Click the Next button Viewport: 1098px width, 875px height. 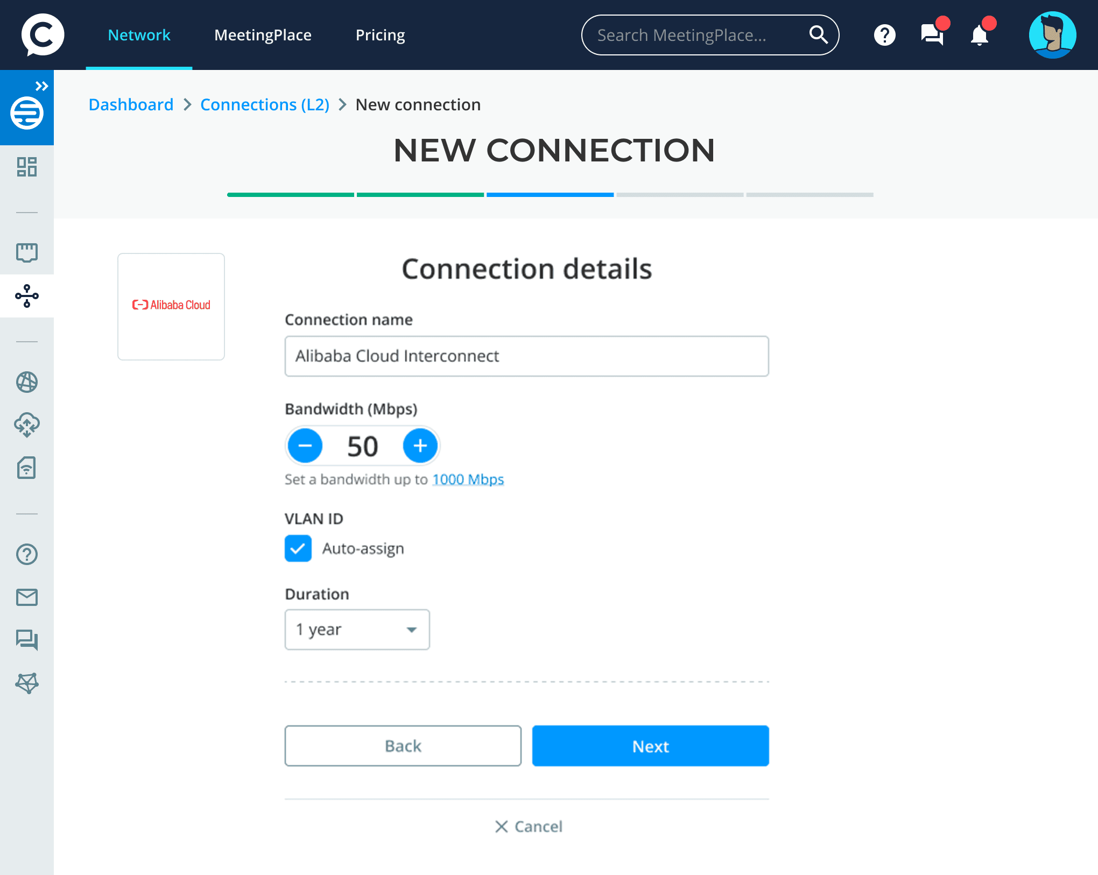click(x=650, y=746)
